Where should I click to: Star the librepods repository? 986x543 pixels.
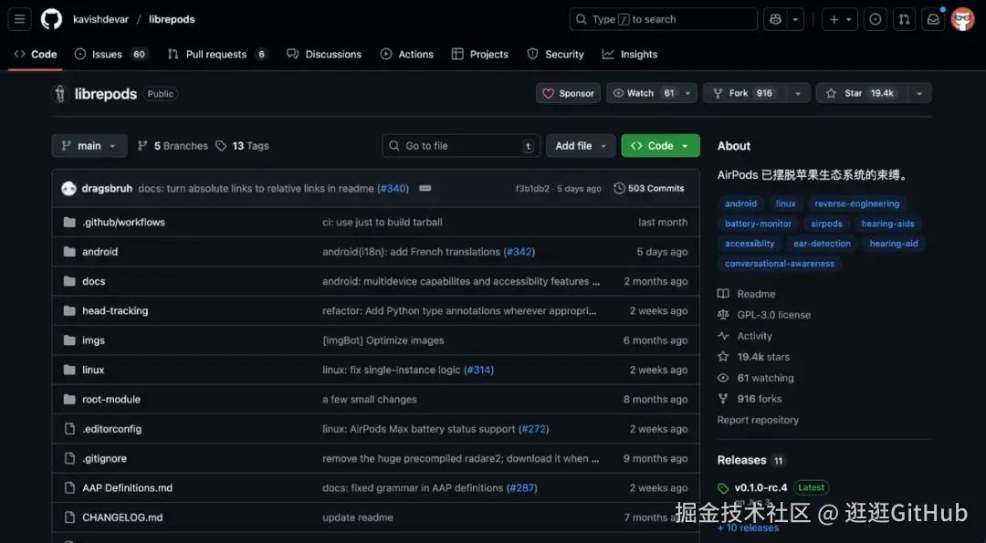point(861,93)
